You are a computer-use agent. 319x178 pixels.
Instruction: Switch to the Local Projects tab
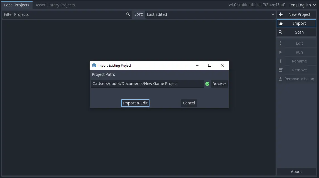(x=17, y=5)
